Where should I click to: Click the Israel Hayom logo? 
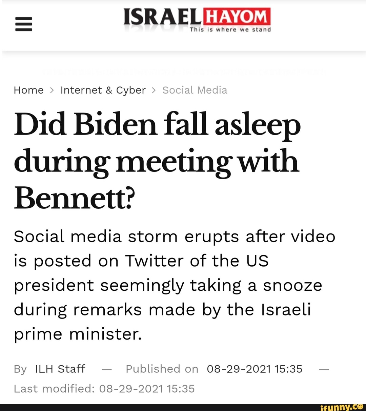(197, 19)
